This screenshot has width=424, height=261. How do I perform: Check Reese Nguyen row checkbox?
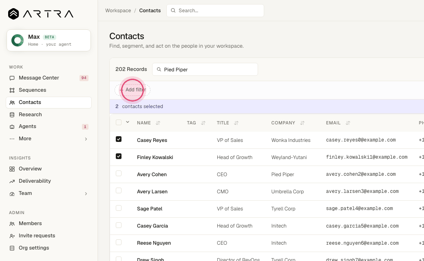(x=119, y=242)
